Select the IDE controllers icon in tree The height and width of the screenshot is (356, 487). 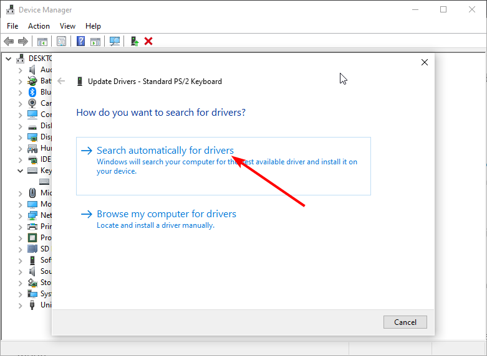[x=32, y=160]
